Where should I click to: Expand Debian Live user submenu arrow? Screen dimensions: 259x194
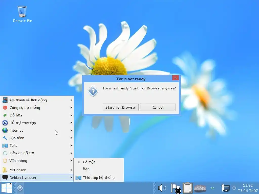71,178
